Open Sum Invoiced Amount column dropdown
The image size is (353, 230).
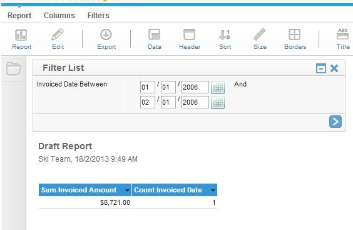point(128,191)
